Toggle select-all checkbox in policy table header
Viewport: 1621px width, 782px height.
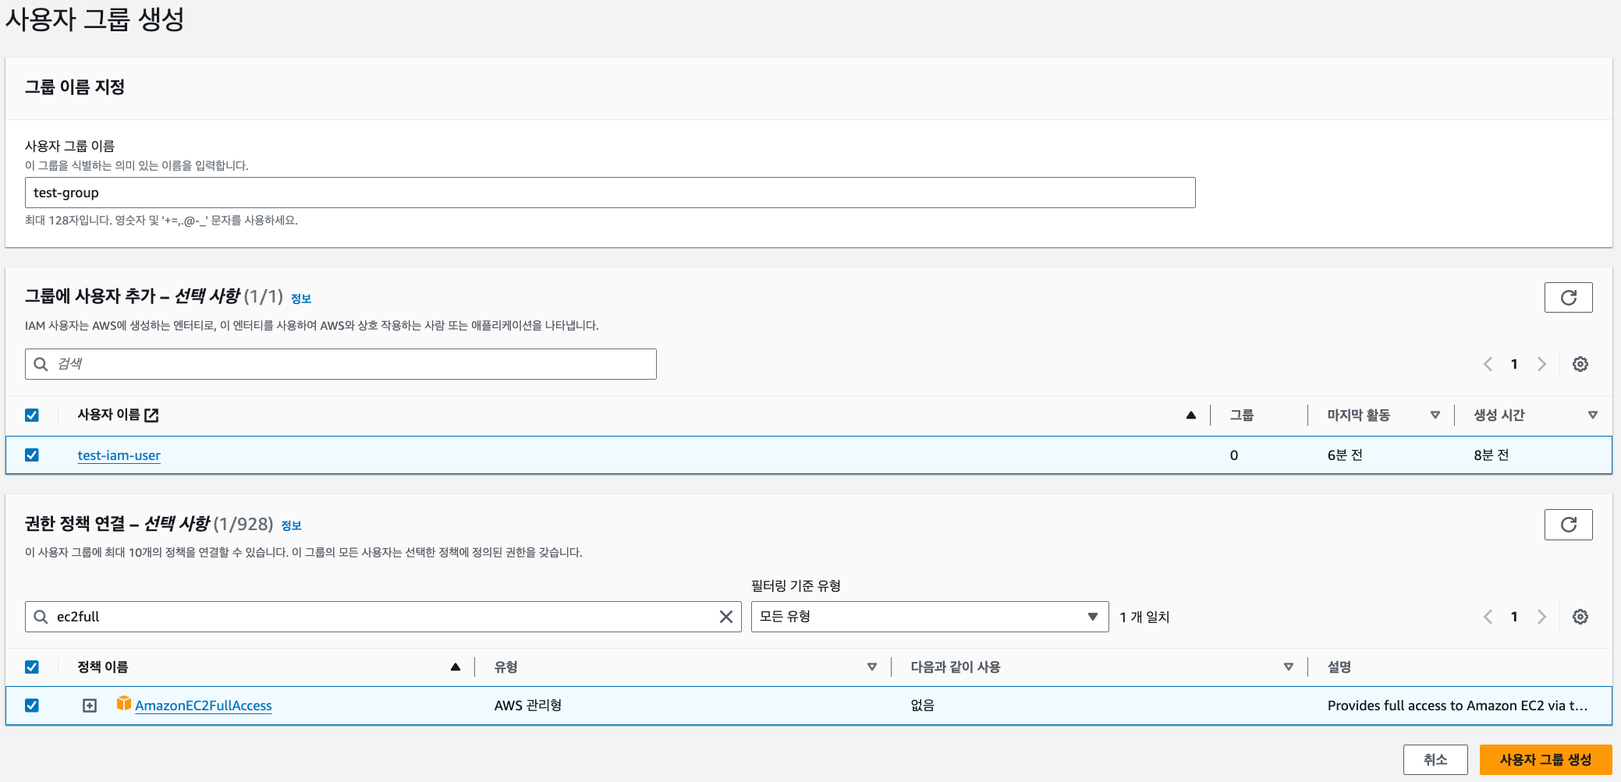[x=32, y=667]
